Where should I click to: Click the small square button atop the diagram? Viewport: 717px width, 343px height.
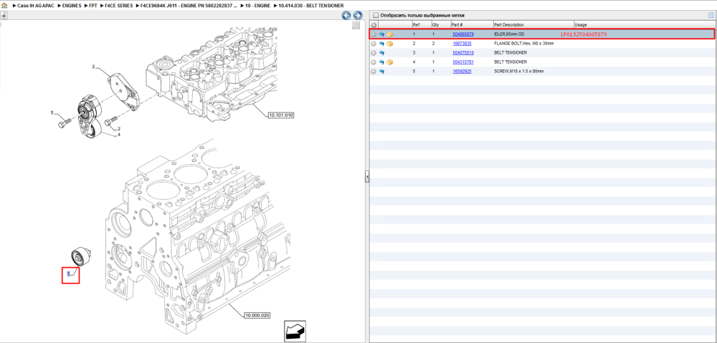(x=356, y=26)
